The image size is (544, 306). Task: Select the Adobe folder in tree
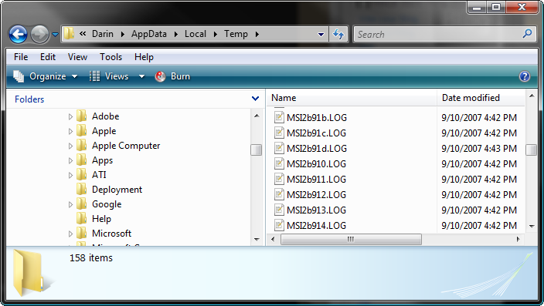pos(105,116)
